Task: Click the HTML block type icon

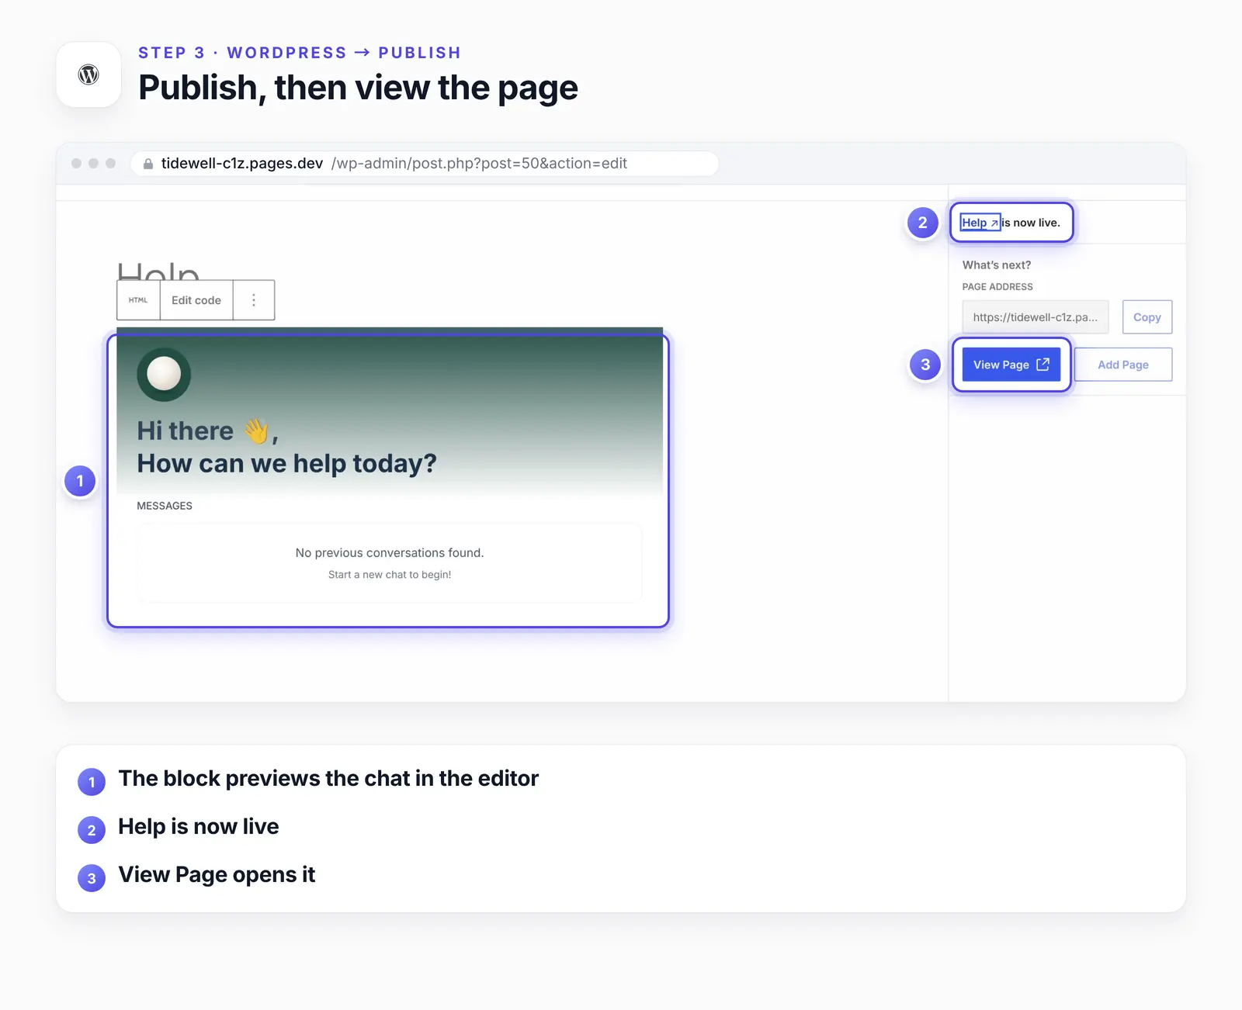Action: [138, 300]
